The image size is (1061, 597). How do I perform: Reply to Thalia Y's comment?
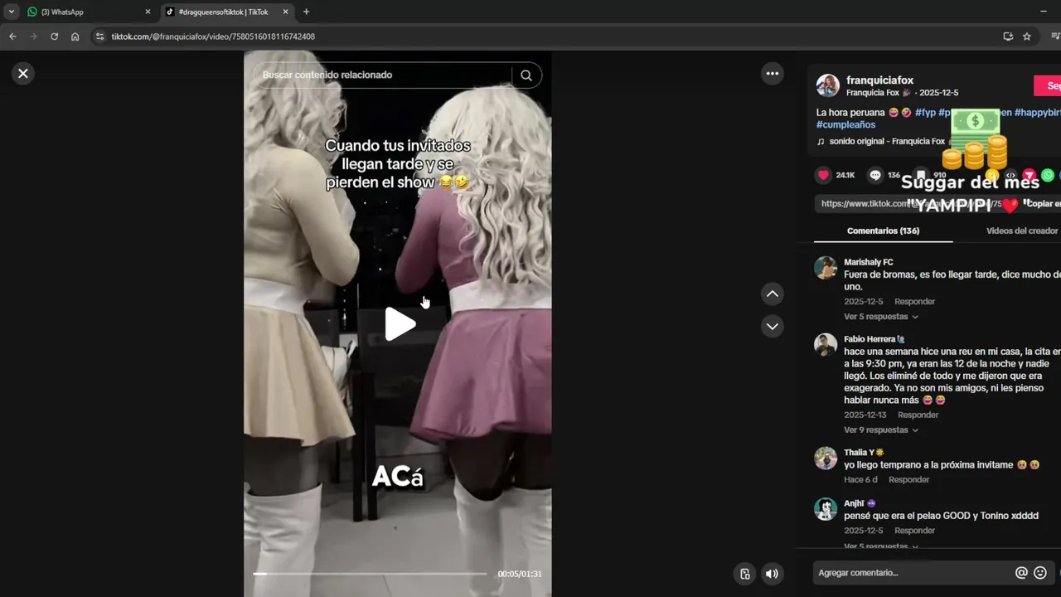point(908,479)
